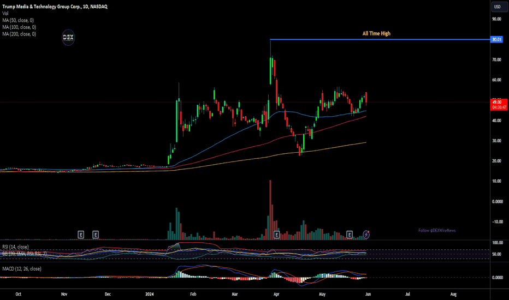Select the Vol indicator legend
The width and height of the screenshot is (509, 300).
click(5, 13)
